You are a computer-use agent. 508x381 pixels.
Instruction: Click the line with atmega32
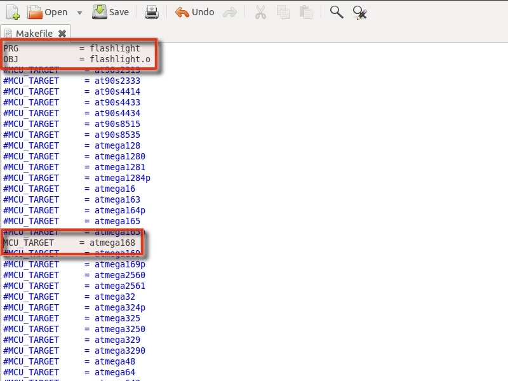coord(69,297)
